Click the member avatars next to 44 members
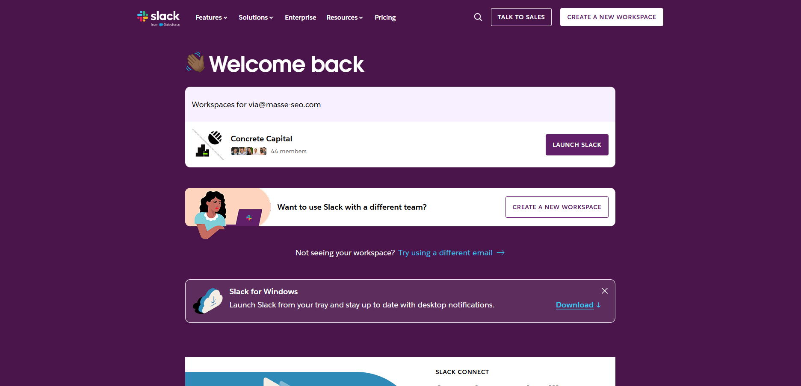This screenshot has height=386, width=801. pos(248,151)
